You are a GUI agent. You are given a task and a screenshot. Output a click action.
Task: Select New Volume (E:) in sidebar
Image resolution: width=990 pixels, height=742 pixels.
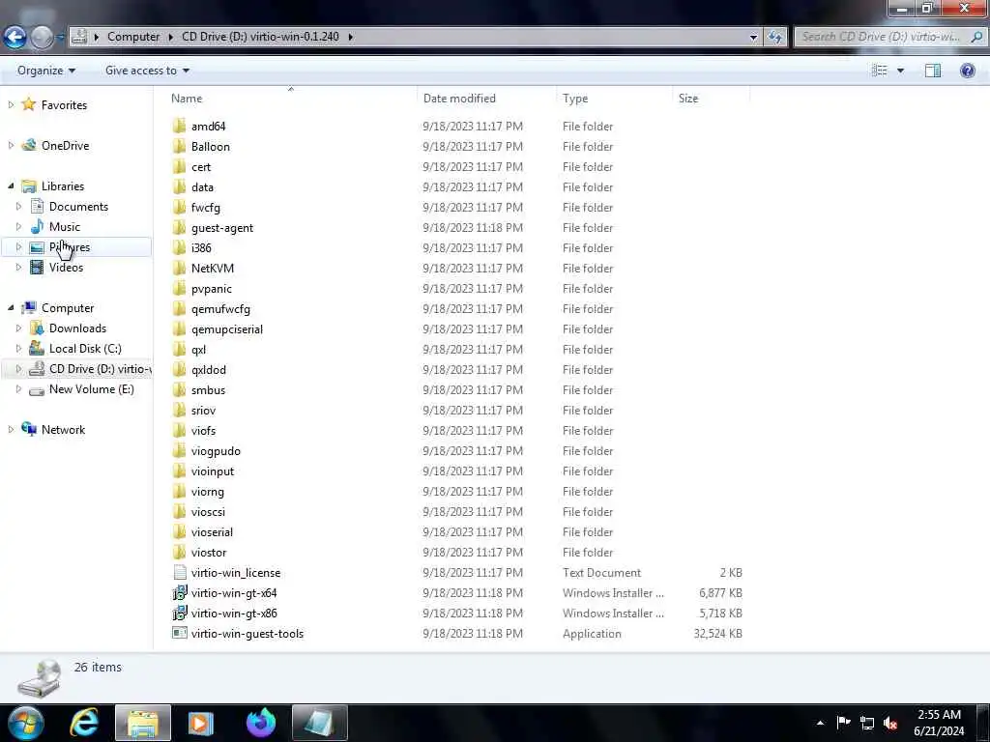point(92,388)
